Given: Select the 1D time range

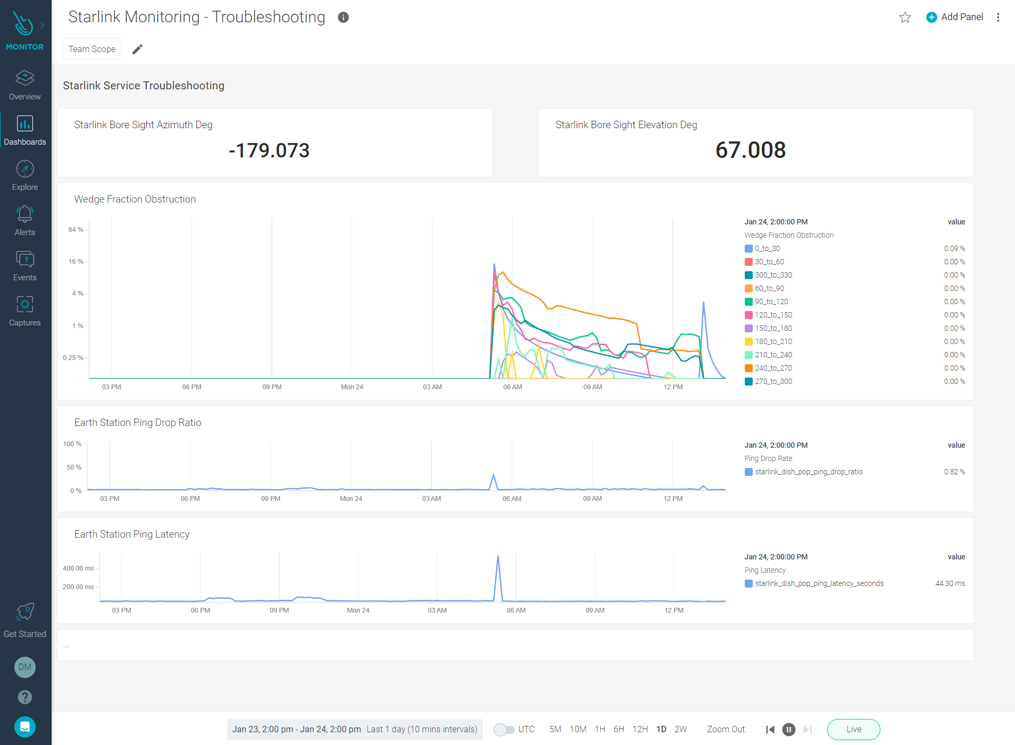Looking at the screenshot, I should tap(661, 730).
